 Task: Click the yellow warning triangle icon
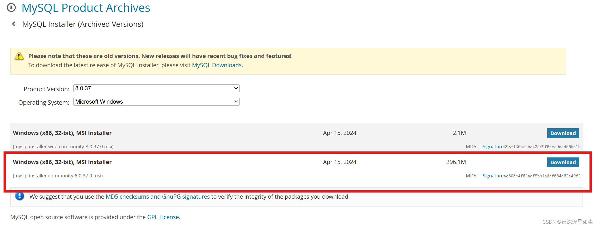pyautogui.click(x=19, y=56)
